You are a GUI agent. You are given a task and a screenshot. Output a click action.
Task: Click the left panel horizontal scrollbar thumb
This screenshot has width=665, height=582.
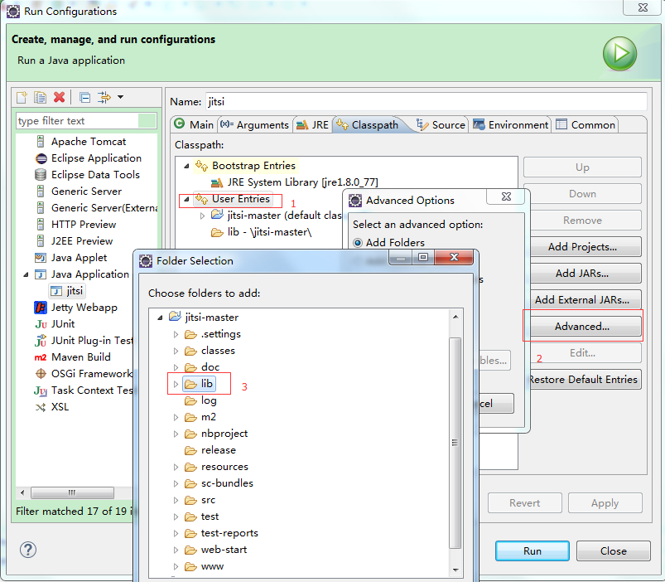coord(72,492)
